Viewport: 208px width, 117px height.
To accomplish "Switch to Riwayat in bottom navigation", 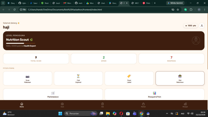I will pyautogui.click(x=185, y=105).
